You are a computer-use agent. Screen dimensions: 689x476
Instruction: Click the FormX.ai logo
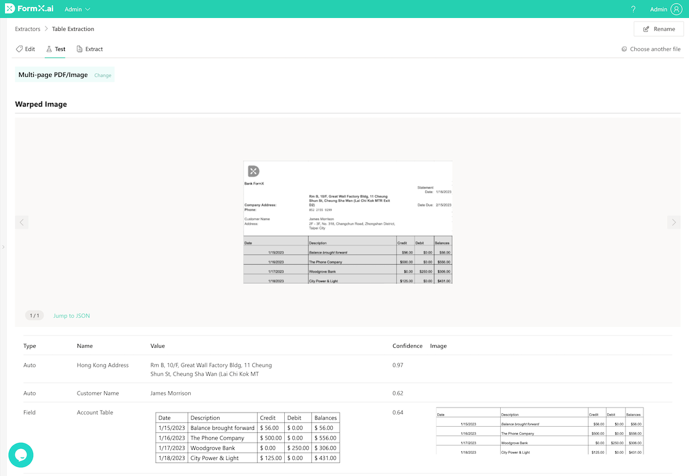click(x=30, y=9)
